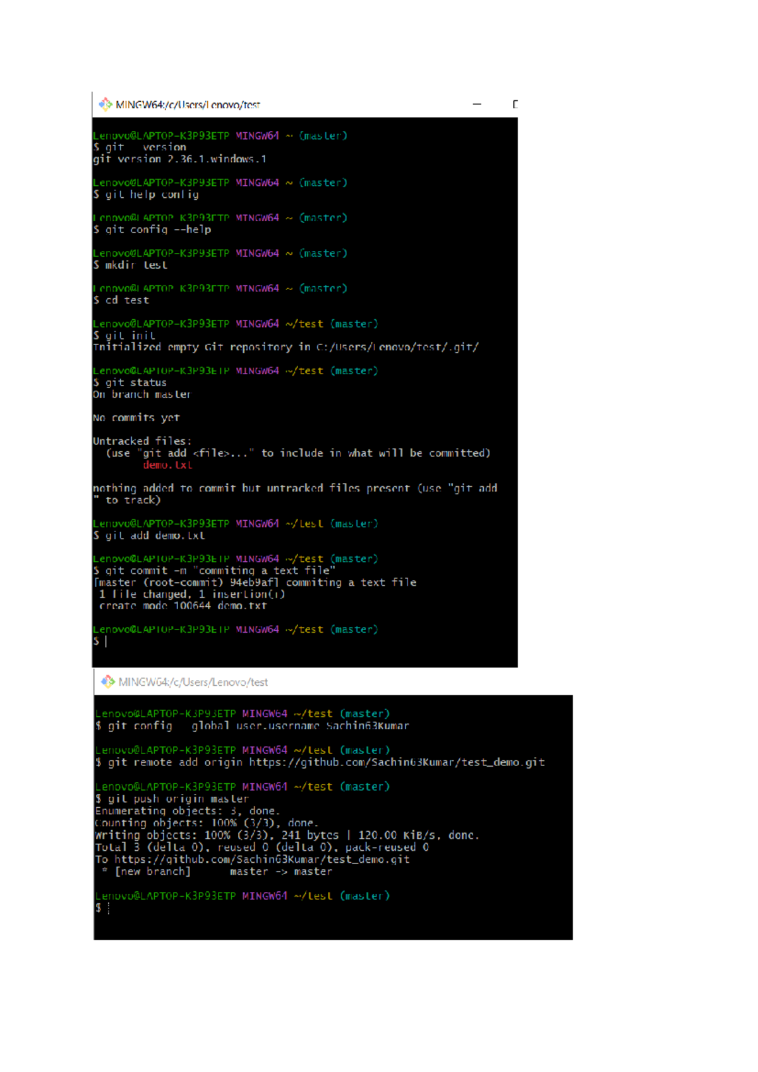Click the empty '$' prompt in the upper terminal
This screenshot has height=1072, width=758.
click(x=100, y=642)
